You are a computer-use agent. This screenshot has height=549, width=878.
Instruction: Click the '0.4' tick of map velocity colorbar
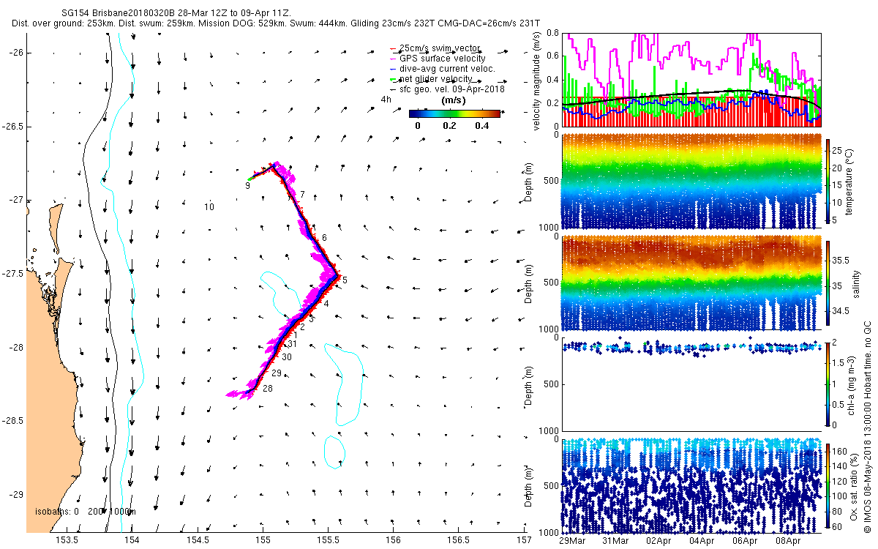pos(481,125)
